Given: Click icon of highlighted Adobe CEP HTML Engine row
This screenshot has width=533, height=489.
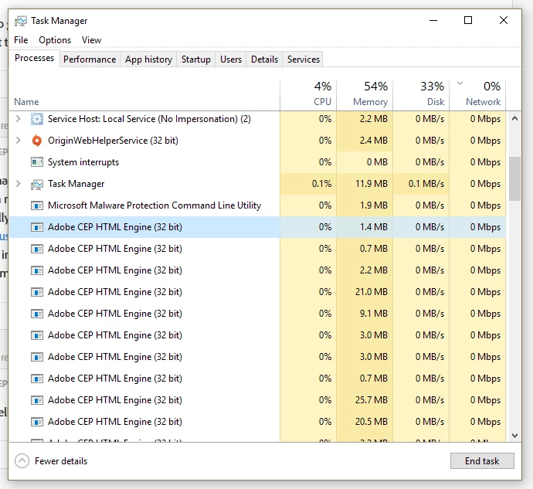Looking at the screenshot, I should [x=37, y=227].
